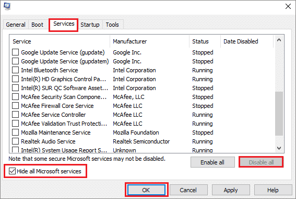Select the Google Update Service (gupdatem) name
The width and height of the screenshot is (296, 199).
(65, 61)
